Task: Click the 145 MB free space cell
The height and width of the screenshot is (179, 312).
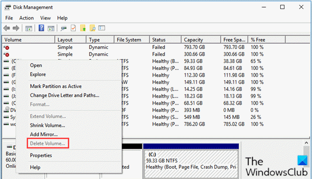Action: coord(231,117)
